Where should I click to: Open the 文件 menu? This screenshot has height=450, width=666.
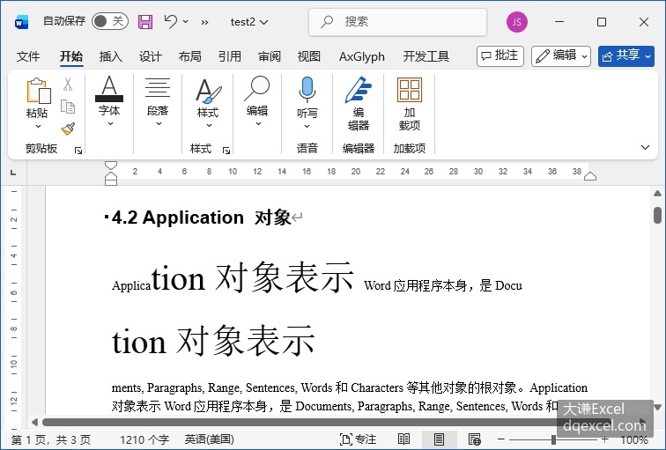pyautogui.click(x=28, y=56)
